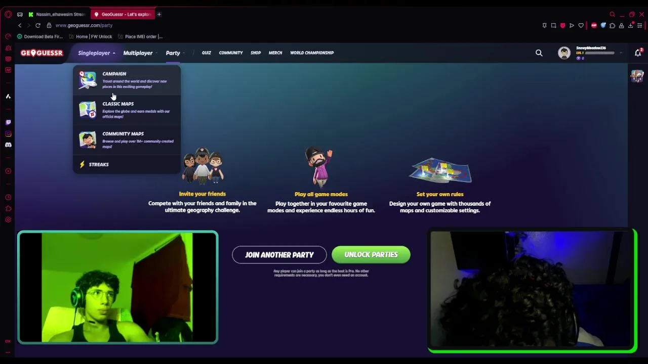Open Twitch in the Opera sidebar
648x364 pixels.
[x=8, y=122]
